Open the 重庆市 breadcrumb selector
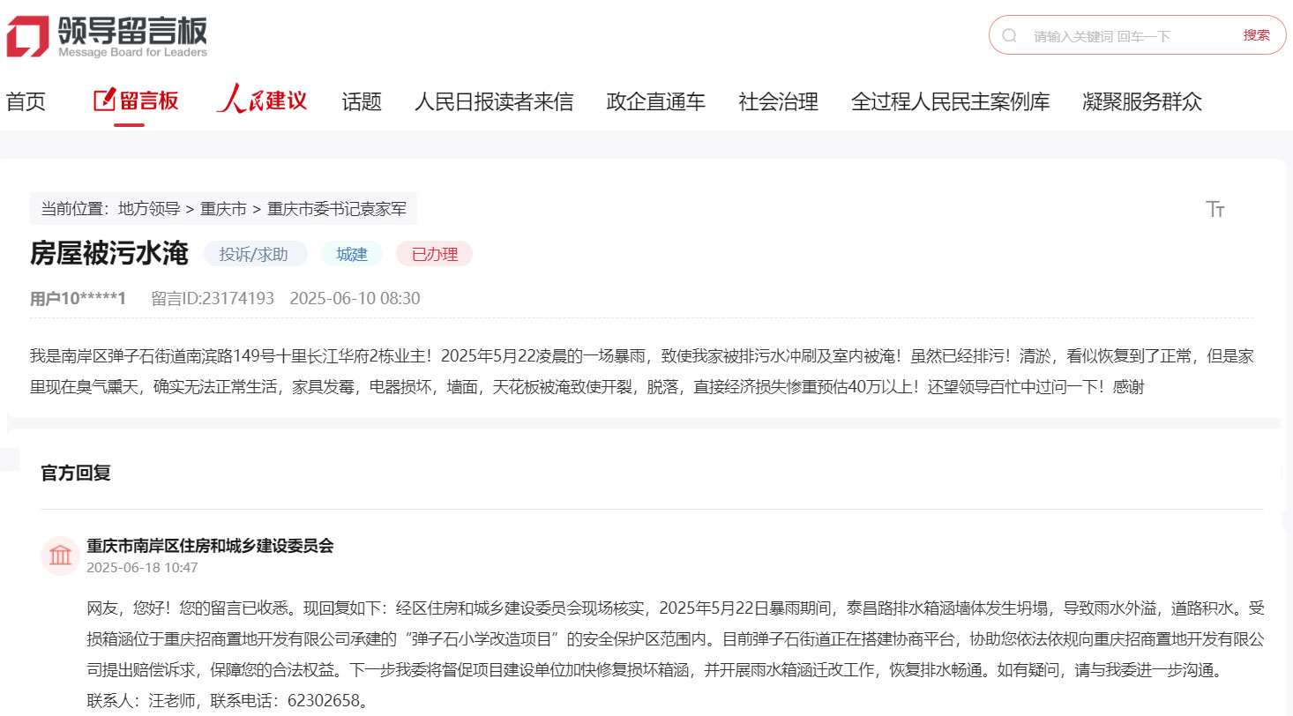The width and height of the screenshot is (1293, 716). 221,208
